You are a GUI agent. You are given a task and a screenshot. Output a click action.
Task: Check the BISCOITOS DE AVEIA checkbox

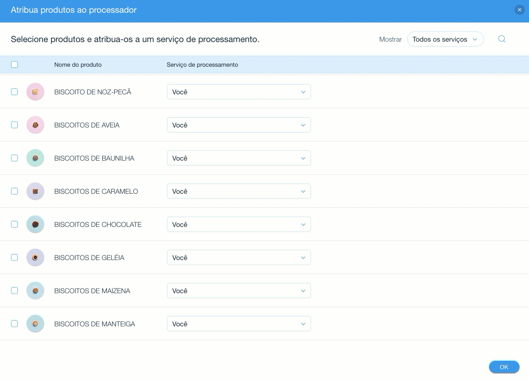[x=14, y=125]
